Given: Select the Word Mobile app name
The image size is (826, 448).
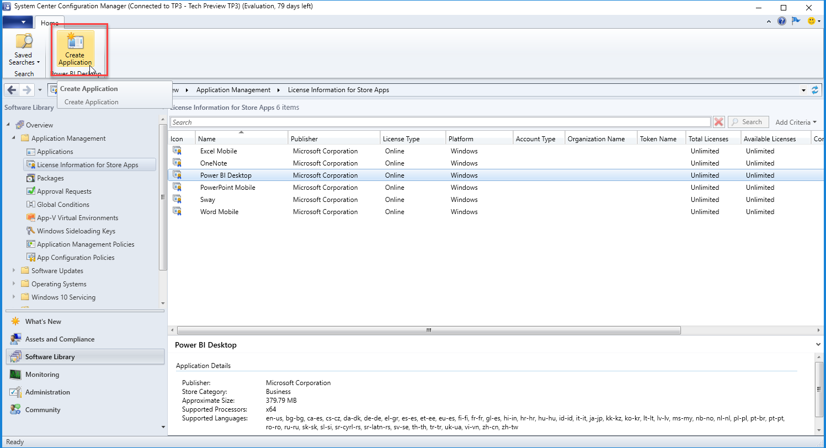Looking at the screenshot, I should click(219, 212).
